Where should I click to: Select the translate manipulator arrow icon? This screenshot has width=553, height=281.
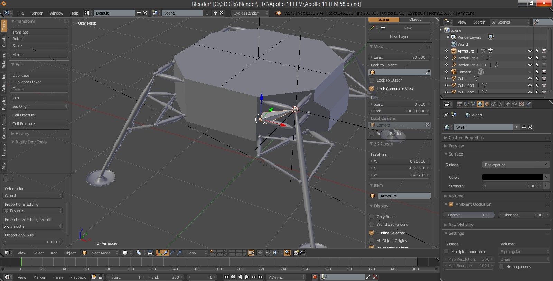click(x=166, y=253)
